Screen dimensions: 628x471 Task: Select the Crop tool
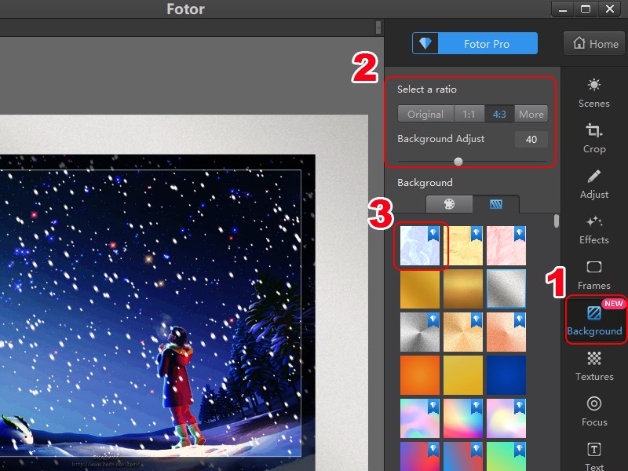coord(594,139)
